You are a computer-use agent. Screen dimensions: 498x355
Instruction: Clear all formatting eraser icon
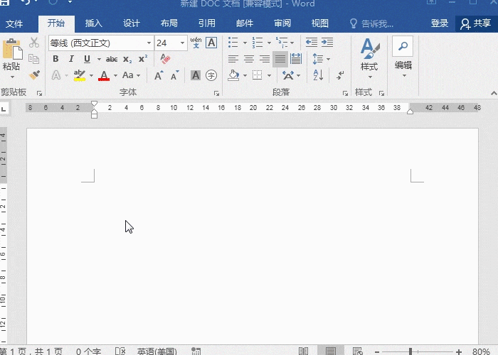tap(165, 59)
